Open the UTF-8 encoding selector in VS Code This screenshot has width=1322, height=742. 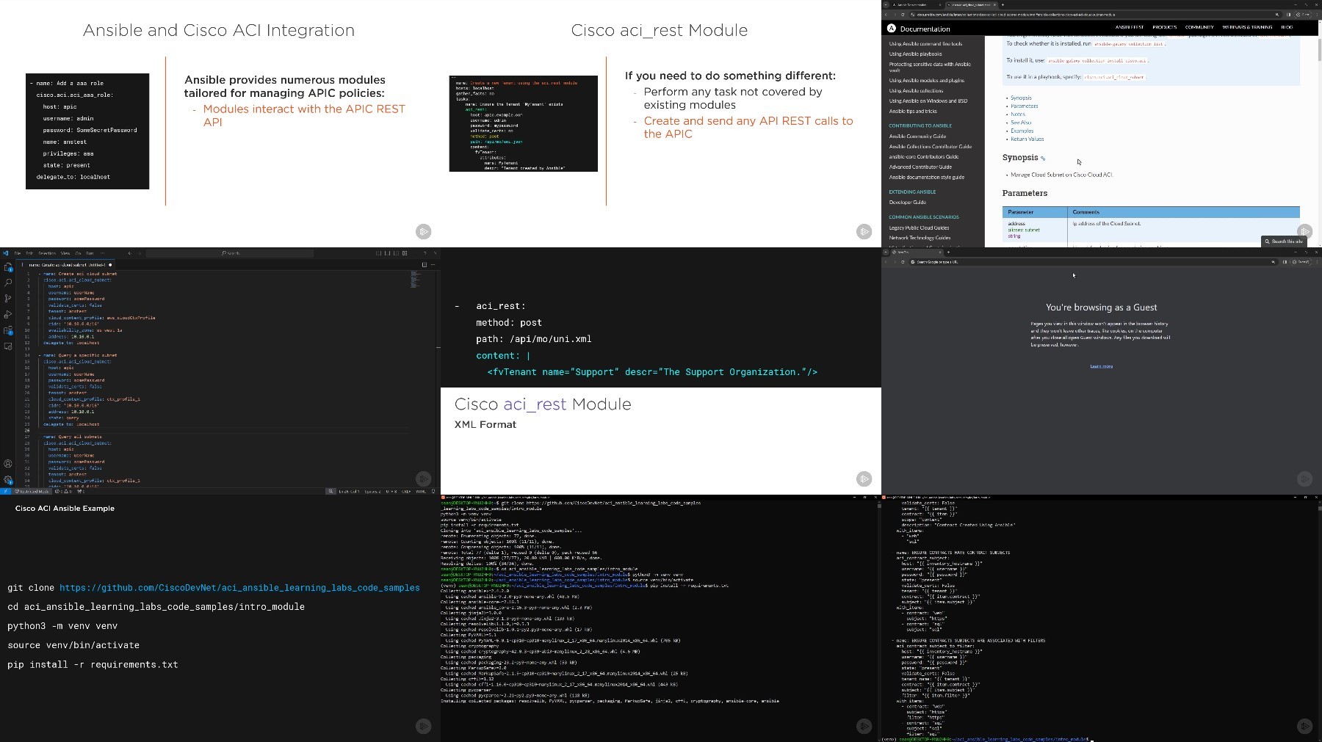click(x=391, y=492)
